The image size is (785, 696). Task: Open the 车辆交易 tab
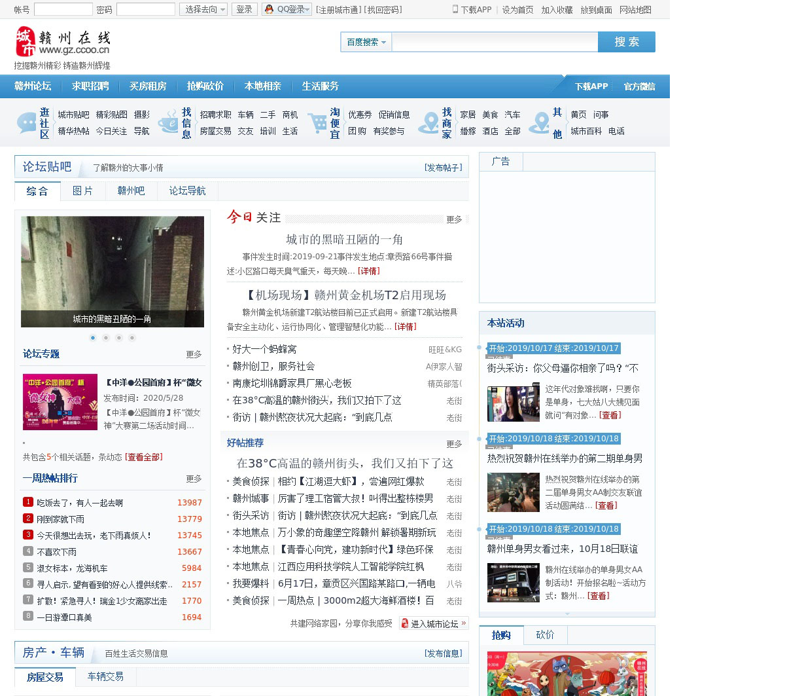click(x=105, y=676)
